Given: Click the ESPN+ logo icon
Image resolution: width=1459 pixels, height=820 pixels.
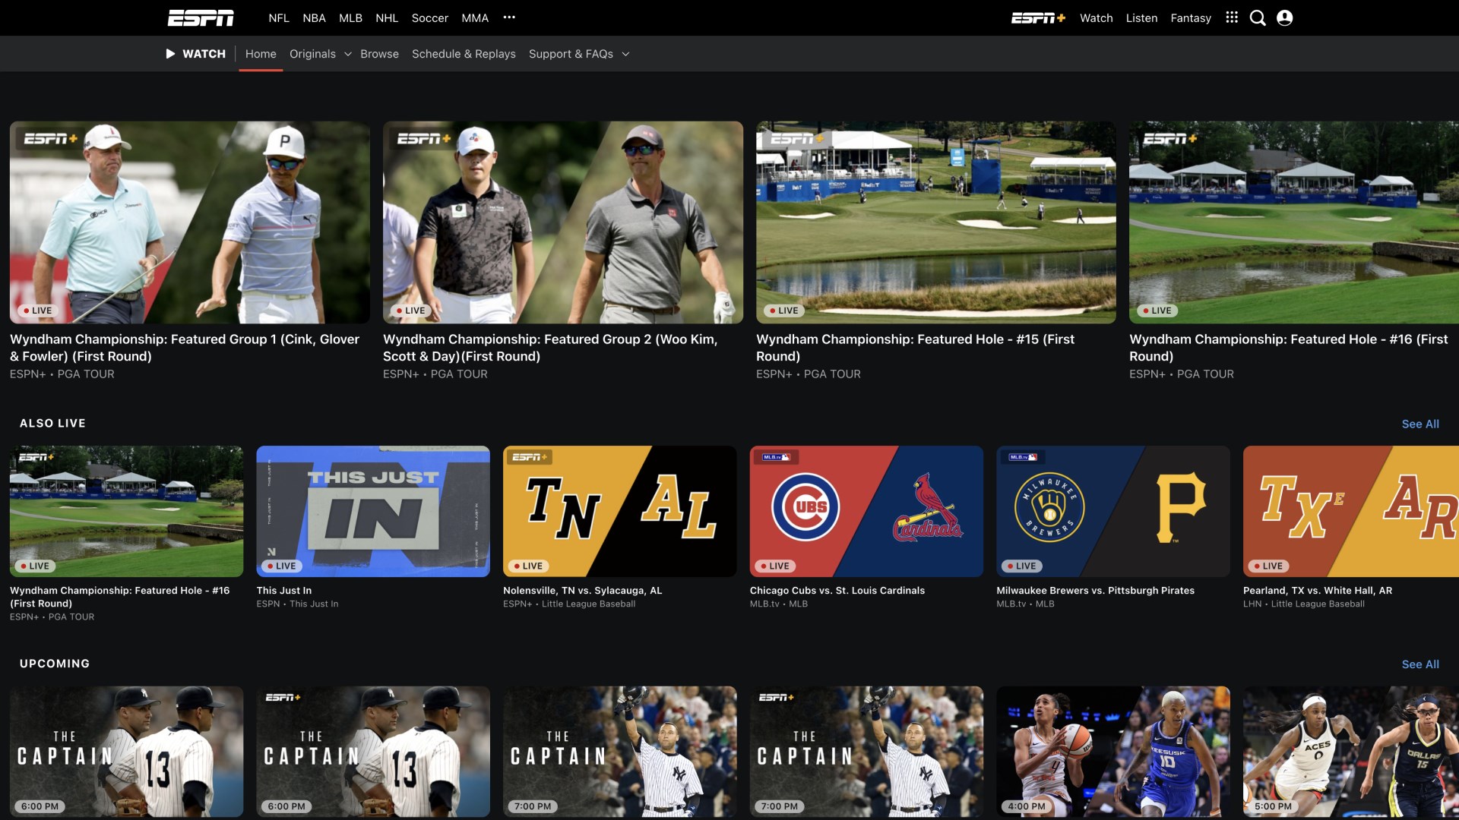Looking at the screenshot, I should (x=1039, y=18).
